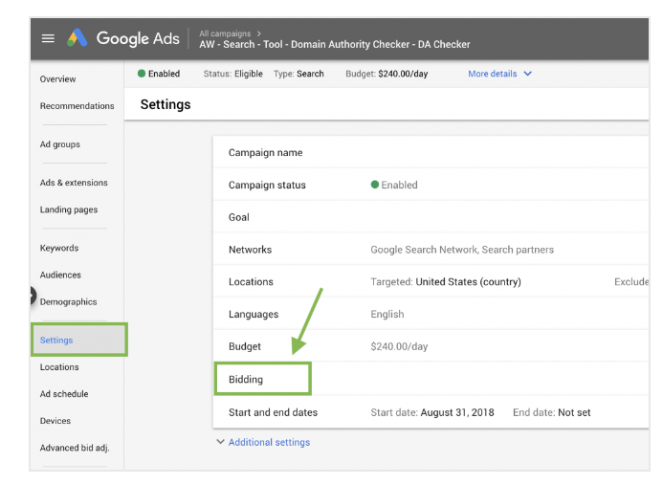Click the Google Ads logo

(123, 38)
